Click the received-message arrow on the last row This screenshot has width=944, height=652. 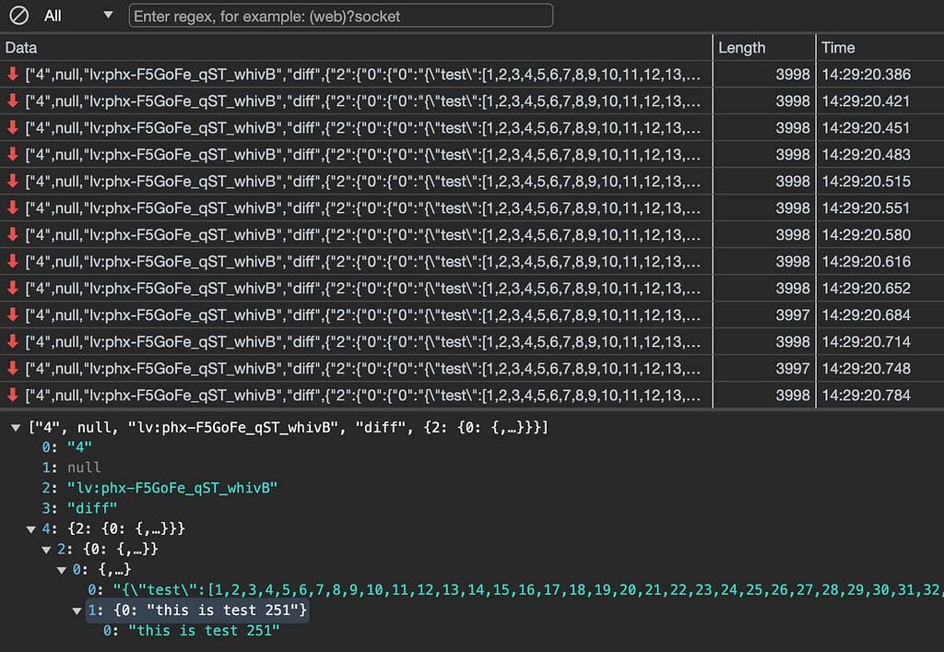point(12,394)
